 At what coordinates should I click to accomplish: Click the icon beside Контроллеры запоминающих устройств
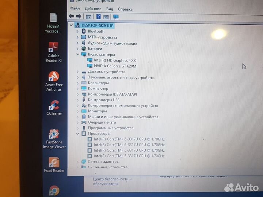coord(84,105)
